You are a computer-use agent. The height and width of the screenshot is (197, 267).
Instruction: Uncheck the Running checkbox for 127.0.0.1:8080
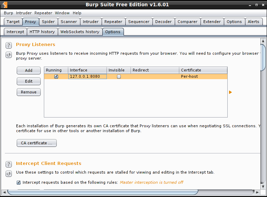point(56,77)
